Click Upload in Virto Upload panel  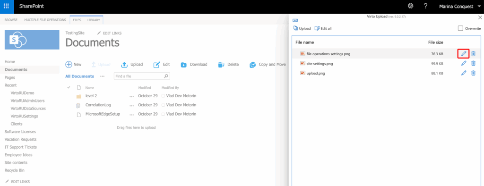tap(302, 28)
